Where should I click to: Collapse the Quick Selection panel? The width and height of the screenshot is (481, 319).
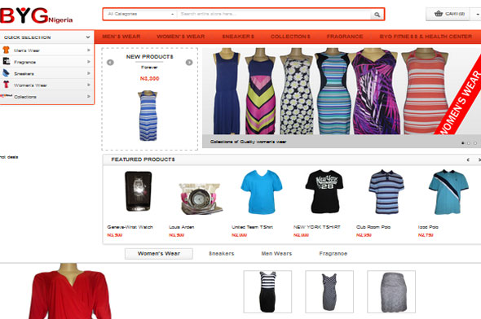click(88, 37)
